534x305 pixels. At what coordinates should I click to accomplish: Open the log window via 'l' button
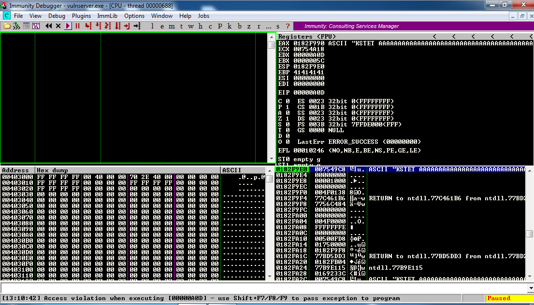153,26
